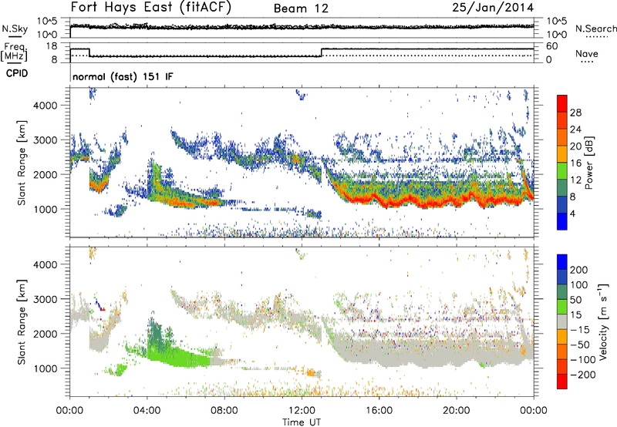Click the red bottom segment of velocity colorbar
The height and width of the screenshot is (427, 617).
tap(562, 382)
